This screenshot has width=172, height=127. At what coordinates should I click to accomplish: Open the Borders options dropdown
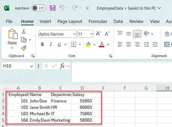(80, 45)
